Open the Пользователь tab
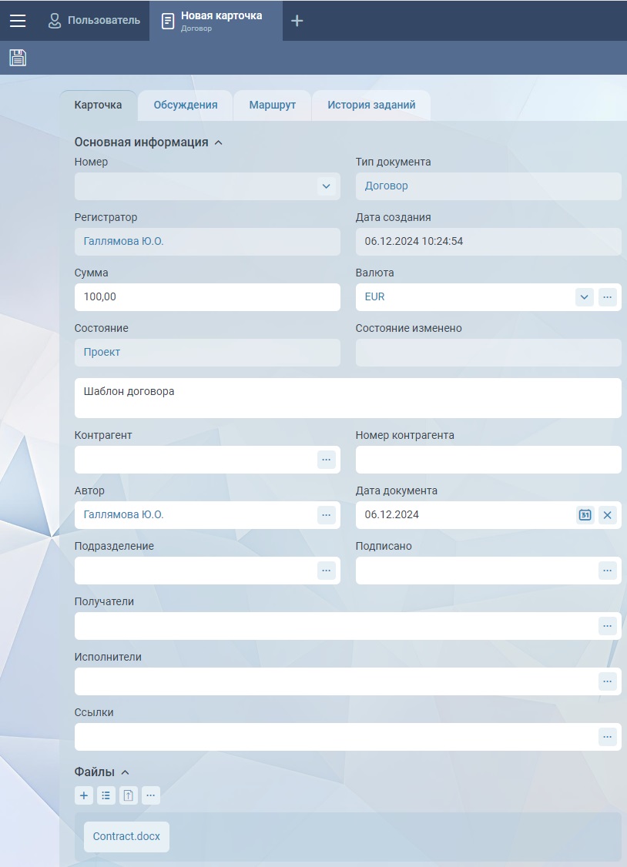Screen dimensions: 627x867 [x=94, y=21]
